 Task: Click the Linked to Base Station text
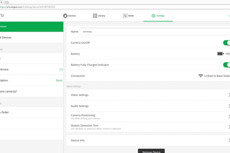(217, 76)
